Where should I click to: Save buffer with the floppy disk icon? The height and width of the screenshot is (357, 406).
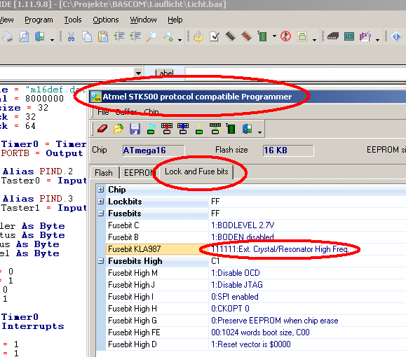click(x=135, y=129)
